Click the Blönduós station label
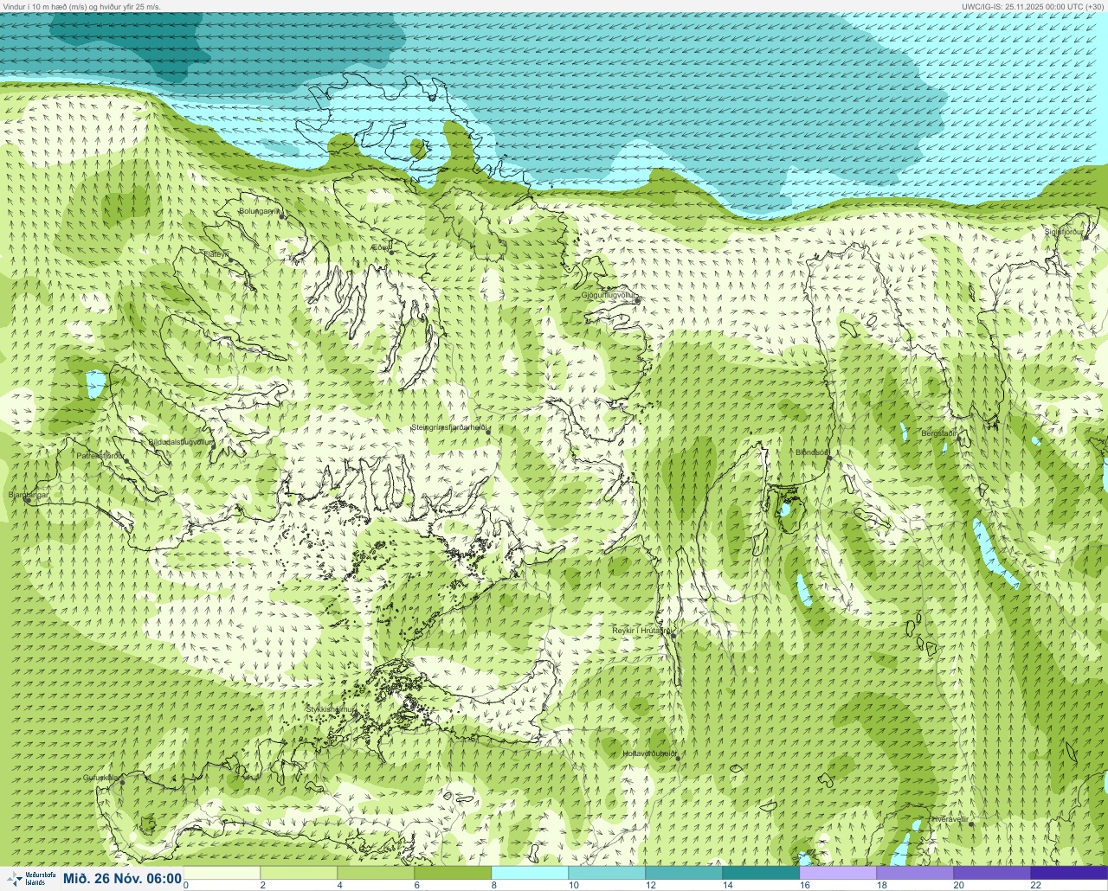 813,452
